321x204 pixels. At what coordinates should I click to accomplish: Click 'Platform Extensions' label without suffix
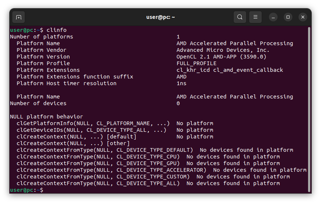point(48,70)
